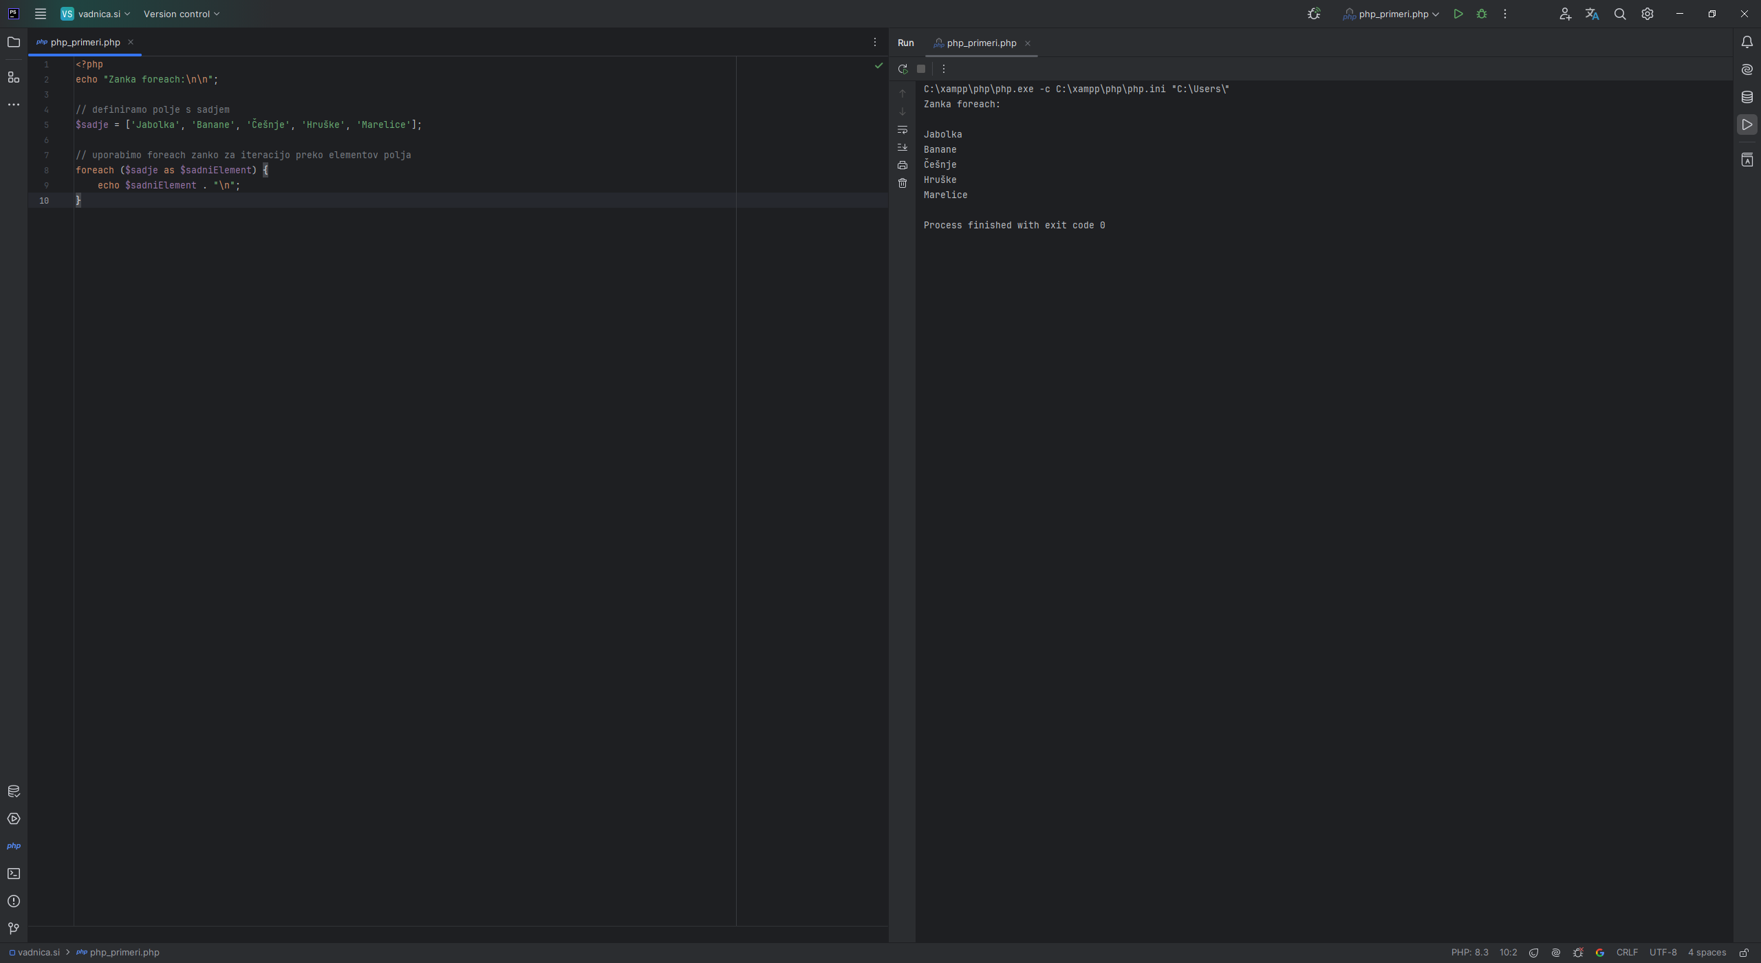The height and width of the screenshot is (963, 1761).
Task: Open the Database tool window on the right
Action: click(x=1747, y=96)
